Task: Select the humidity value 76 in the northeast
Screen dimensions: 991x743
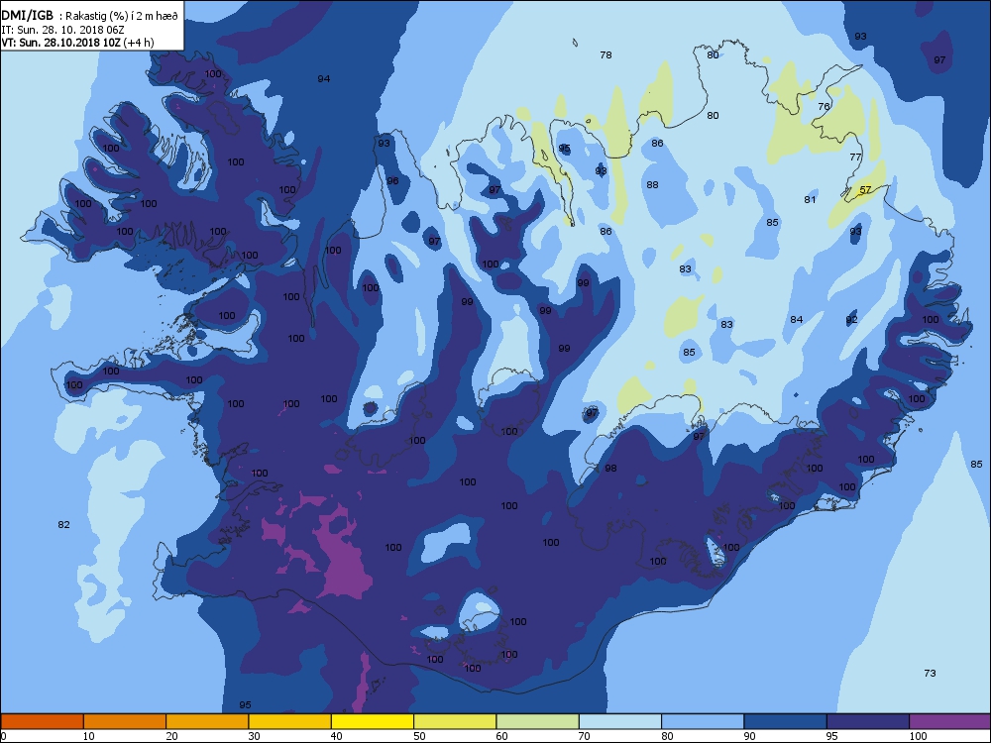Action: click(x=824, y=107)
